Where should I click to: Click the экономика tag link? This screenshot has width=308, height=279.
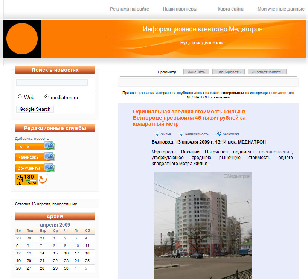pos(231,134)
